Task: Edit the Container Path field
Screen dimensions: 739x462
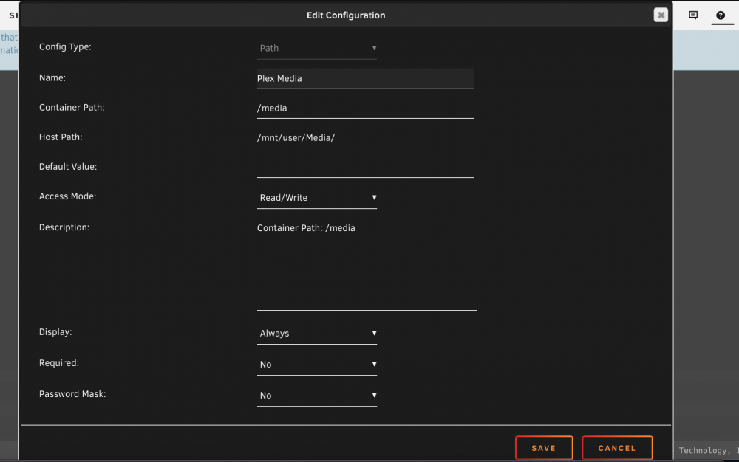Action: pyautogui.click(x=365, y=108)
